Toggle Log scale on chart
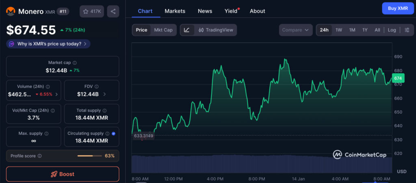Image resolution: width=416 pixels, height=183 pixels. [x=392, y=30]
